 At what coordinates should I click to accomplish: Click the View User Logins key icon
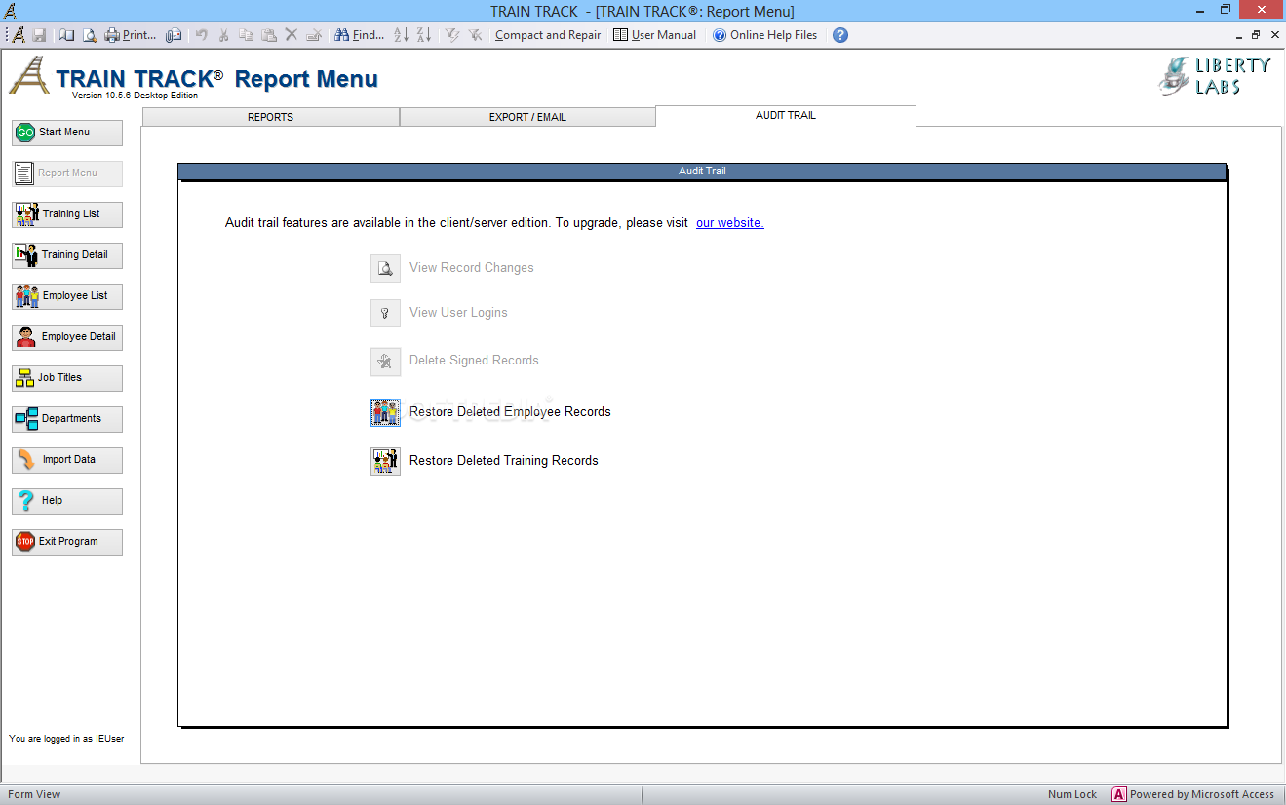385,313
